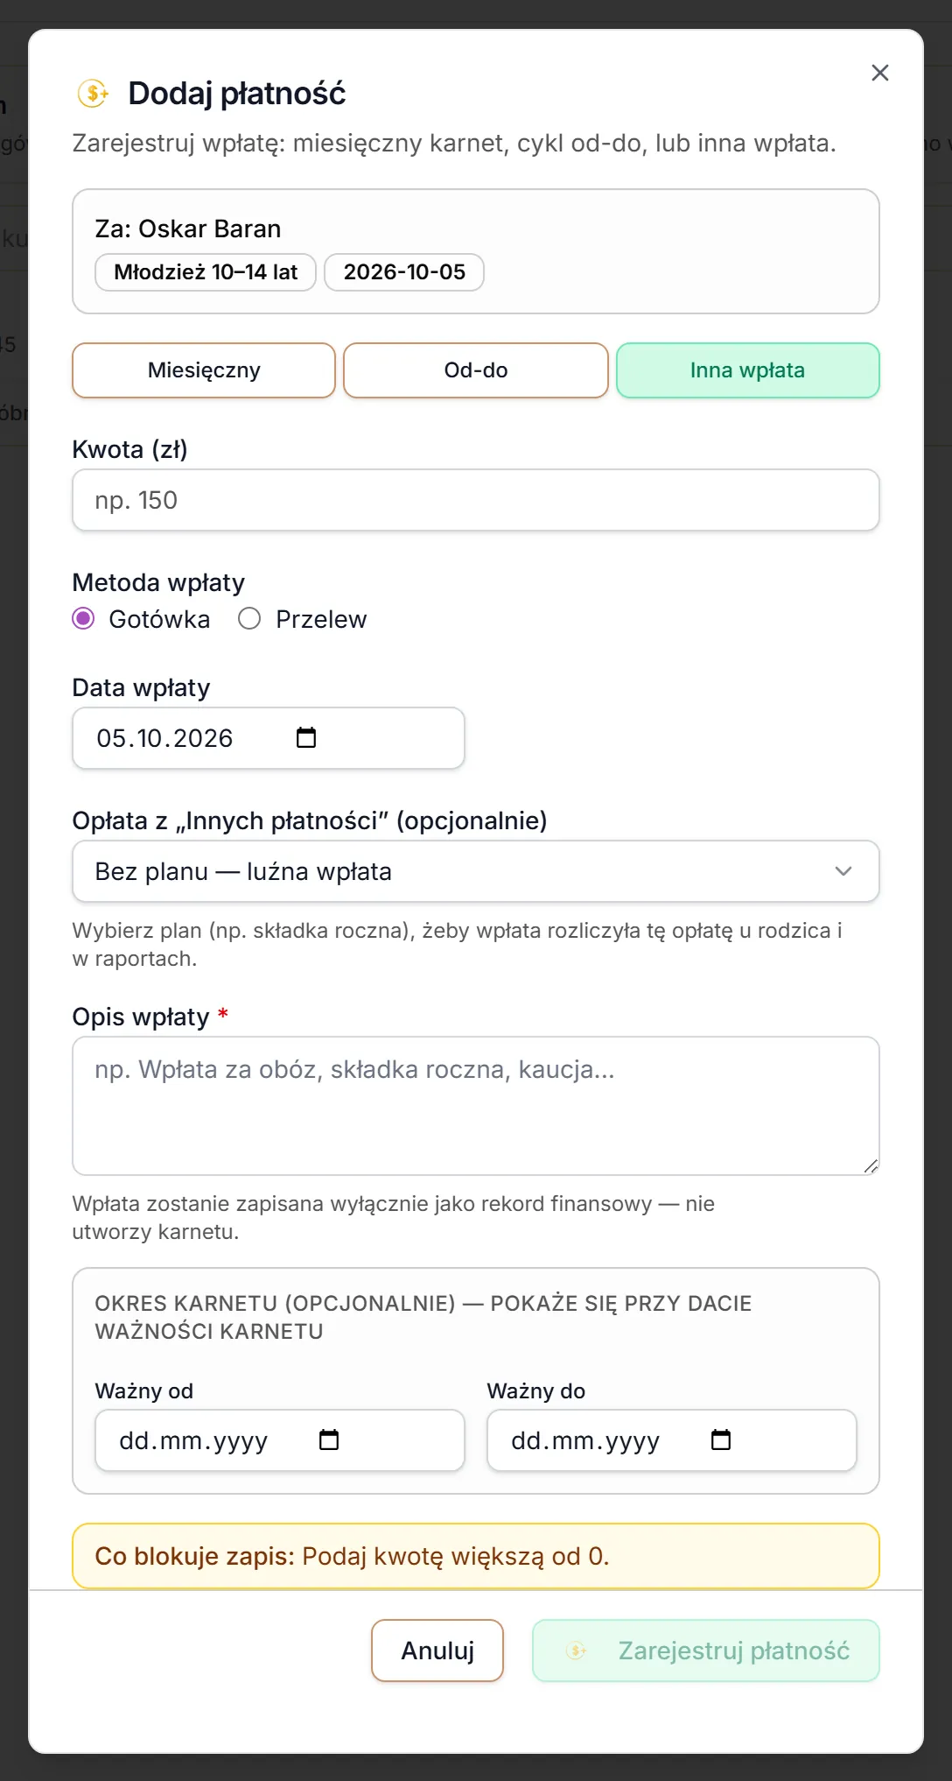Select the Inna wpłata payment type tab
Screen dimensions: 952x1781
(x=748, y=370)
